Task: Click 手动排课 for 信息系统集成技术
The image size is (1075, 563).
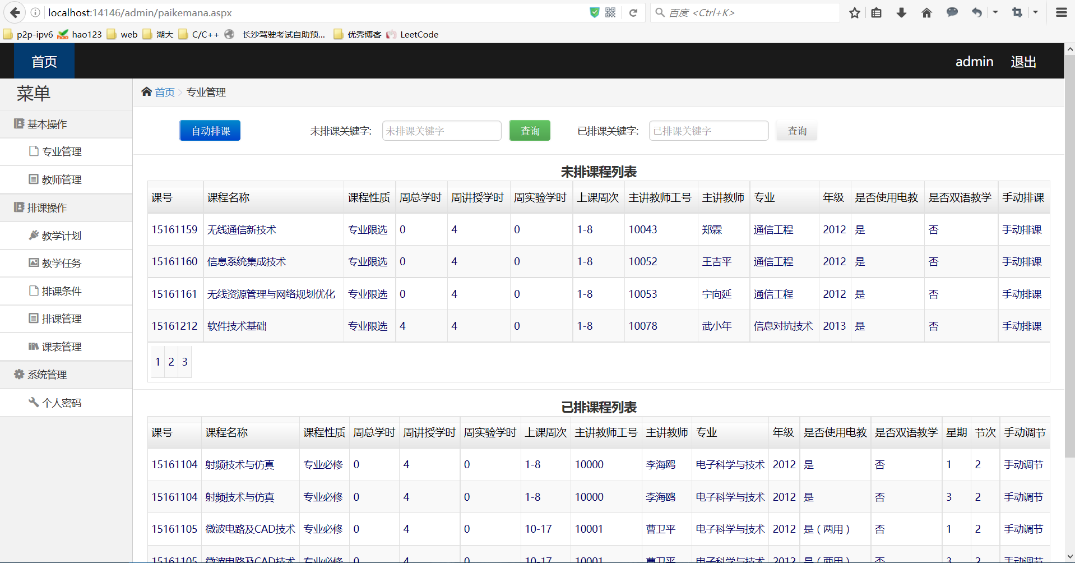Action: (x=1022, y=261)
